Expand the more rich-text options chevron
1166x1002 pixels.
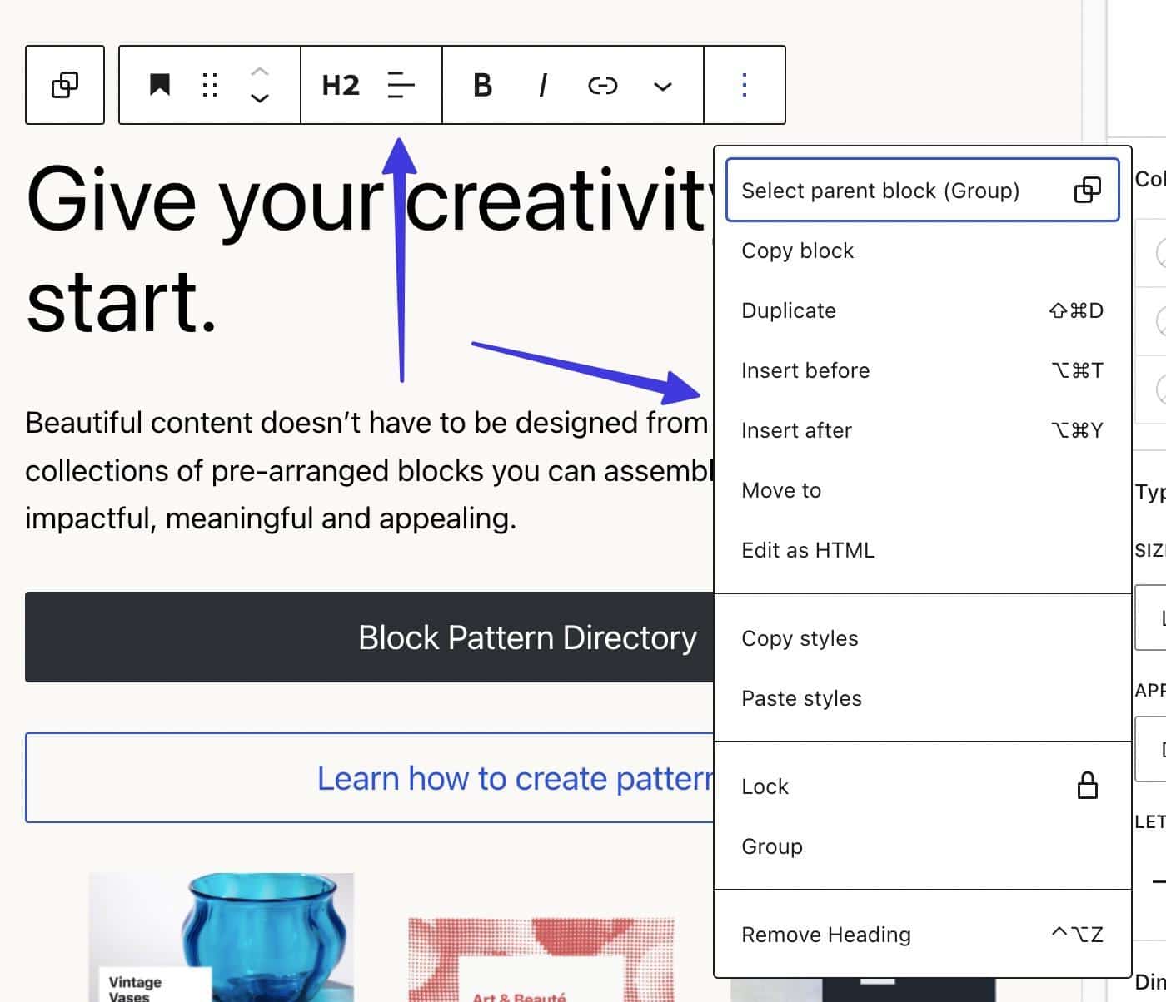point(662,85)
